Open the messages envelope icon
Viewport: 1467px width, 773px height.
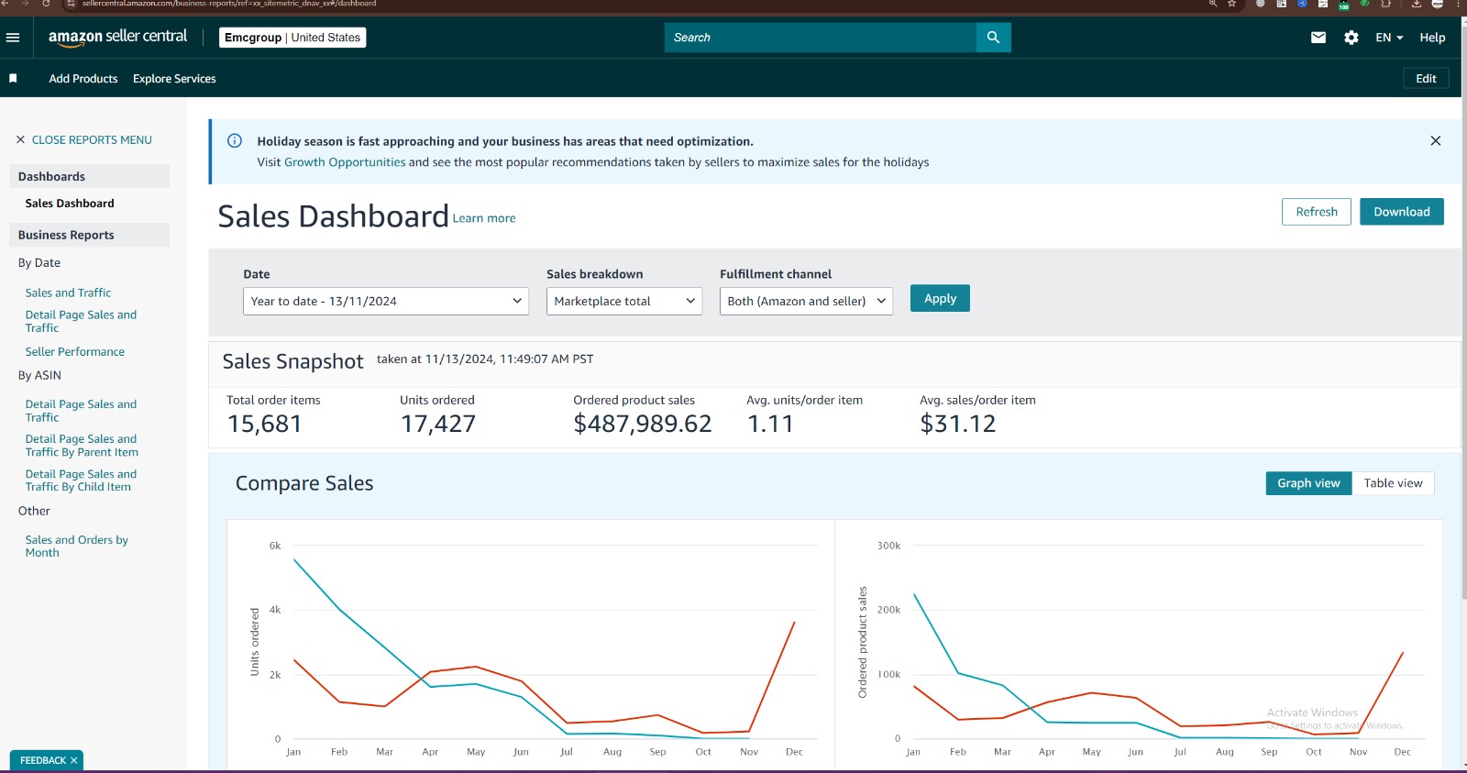coord(1318,38)
